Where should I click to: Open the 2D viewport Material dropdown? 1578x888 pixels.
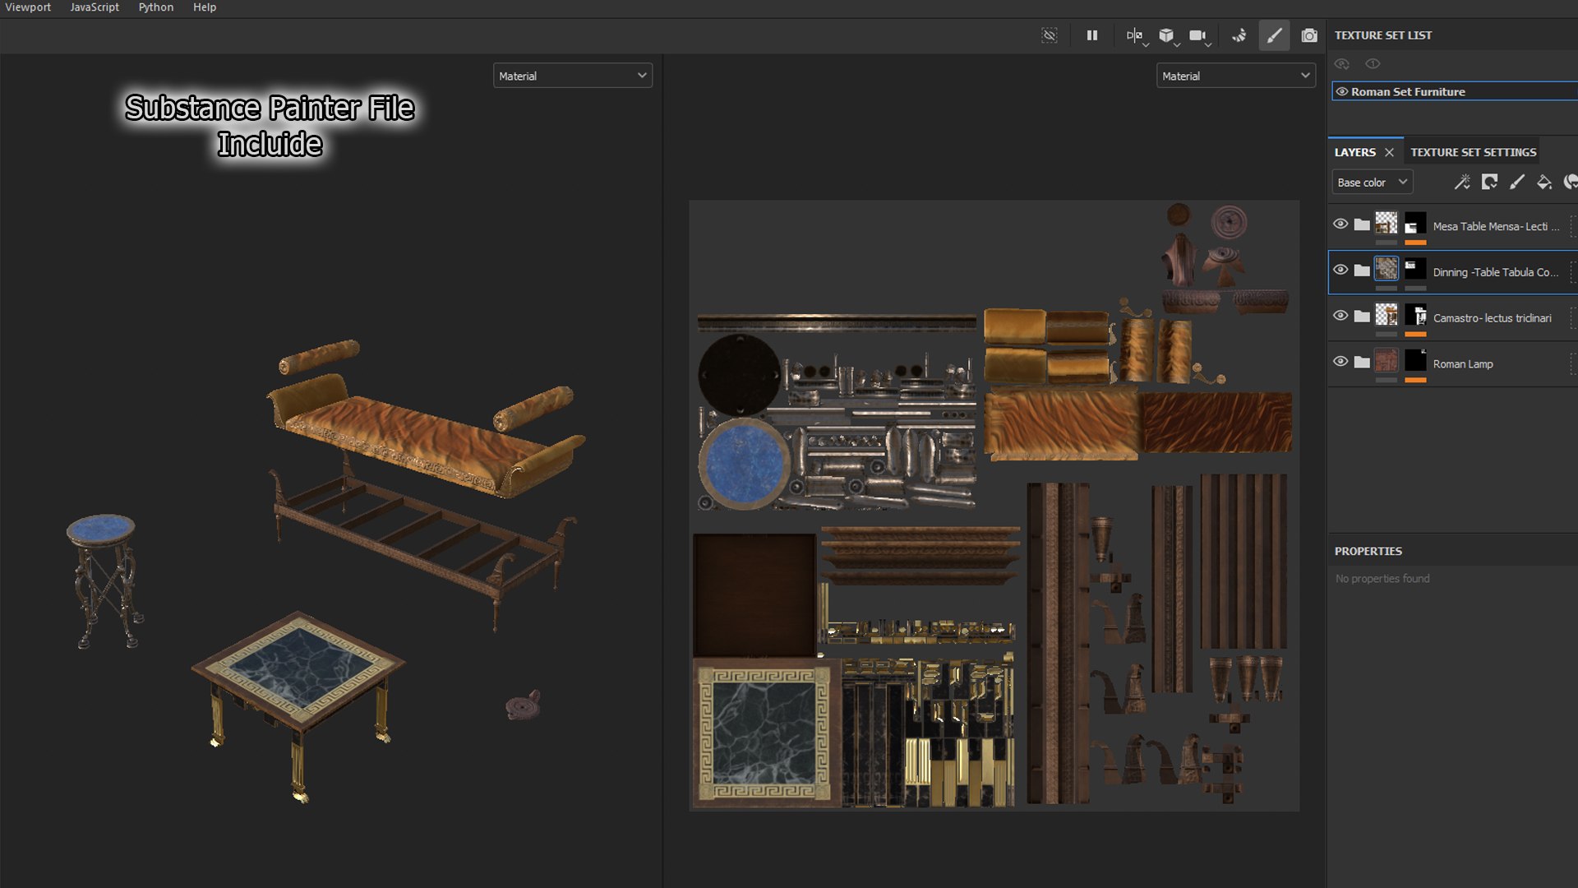click(1236, 76)
